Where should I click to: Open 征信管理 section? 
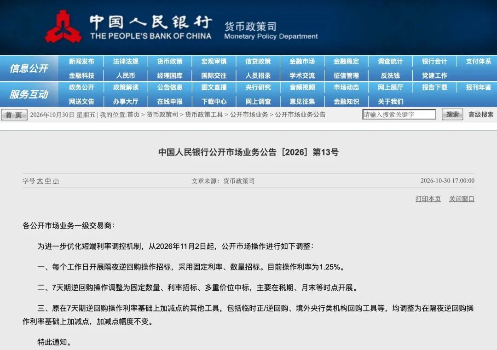coord(346,76)
